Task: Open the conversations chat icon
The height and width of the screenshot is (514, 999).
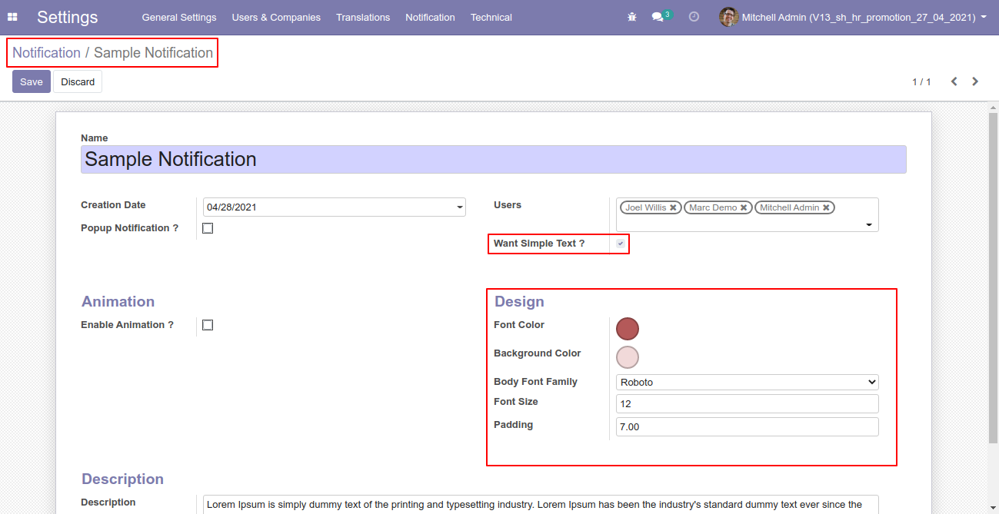Action: (x=658, y=17)
